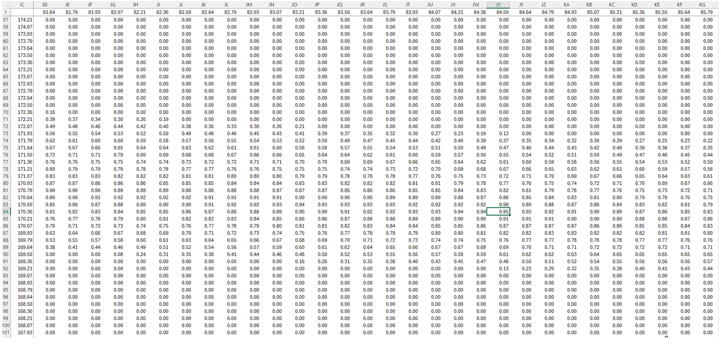
Task: Click the highlighted cell showing 0.95 in row 84
Action: 499,211
